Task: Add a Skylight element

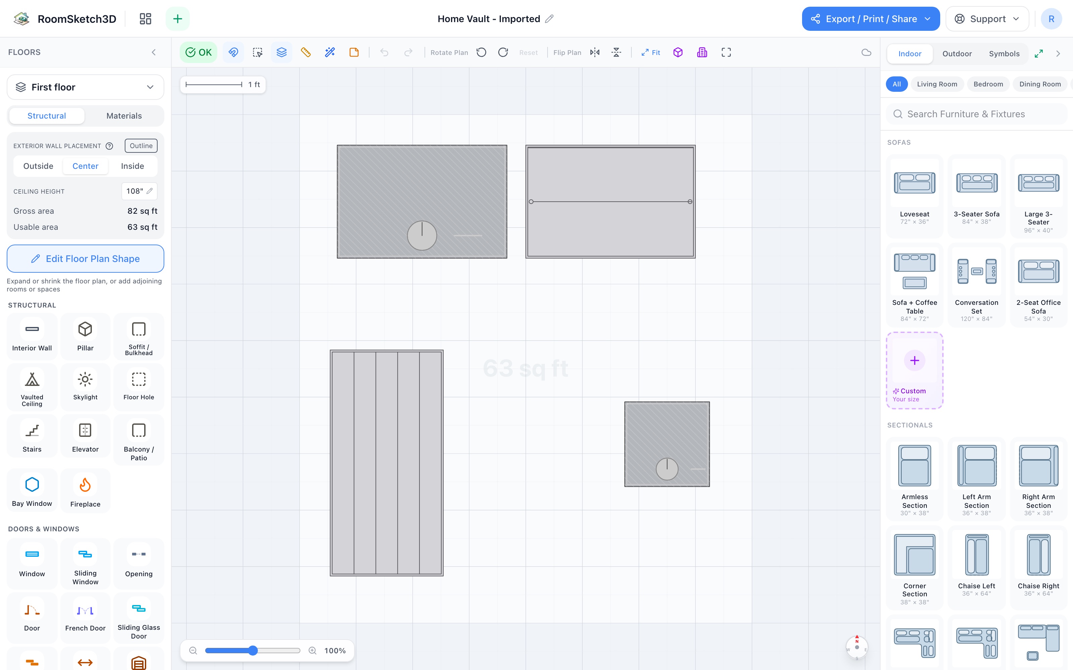Action: point(85,387)
